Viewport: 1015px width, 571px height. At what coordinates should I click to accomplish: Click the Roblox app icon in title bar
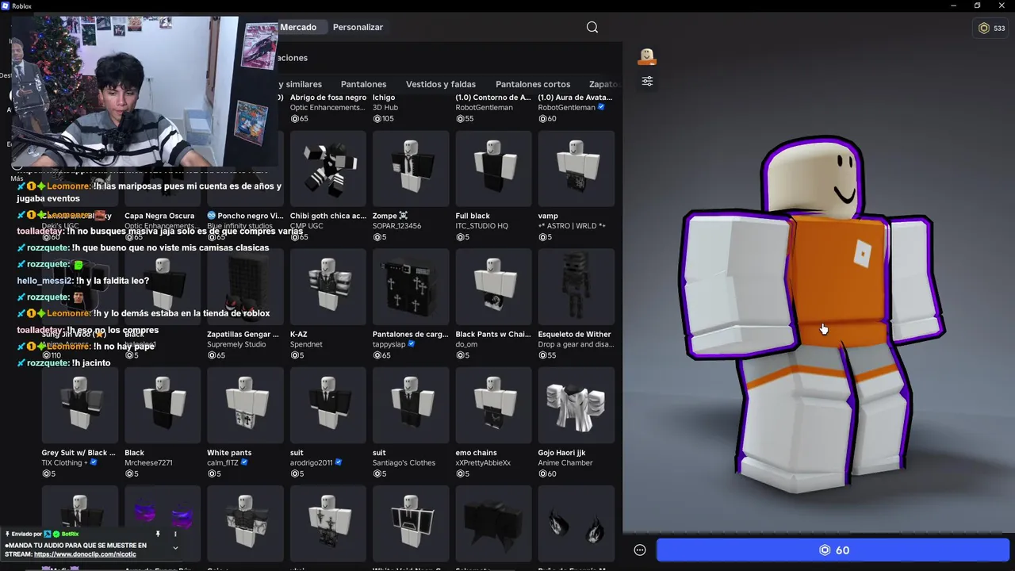[6, 6]
